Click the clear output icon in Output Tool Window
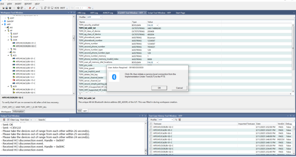The image size is (296, 157). click(x=4, y=120)
